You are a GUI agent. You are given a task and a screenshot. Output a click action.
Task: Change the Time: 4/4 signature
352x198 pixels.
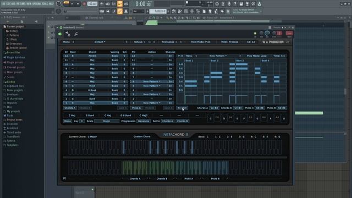279,56
